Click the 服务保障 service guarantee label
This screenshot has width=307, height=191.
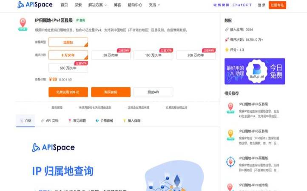point(57,108)
